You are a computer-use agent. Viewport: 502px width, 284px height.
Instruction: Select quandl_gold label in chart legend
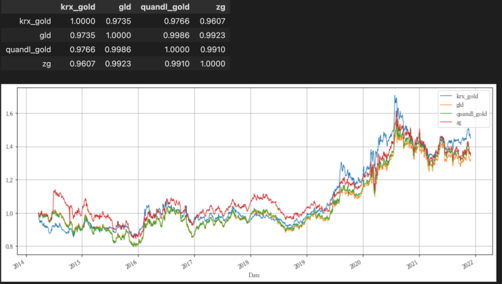471,114
